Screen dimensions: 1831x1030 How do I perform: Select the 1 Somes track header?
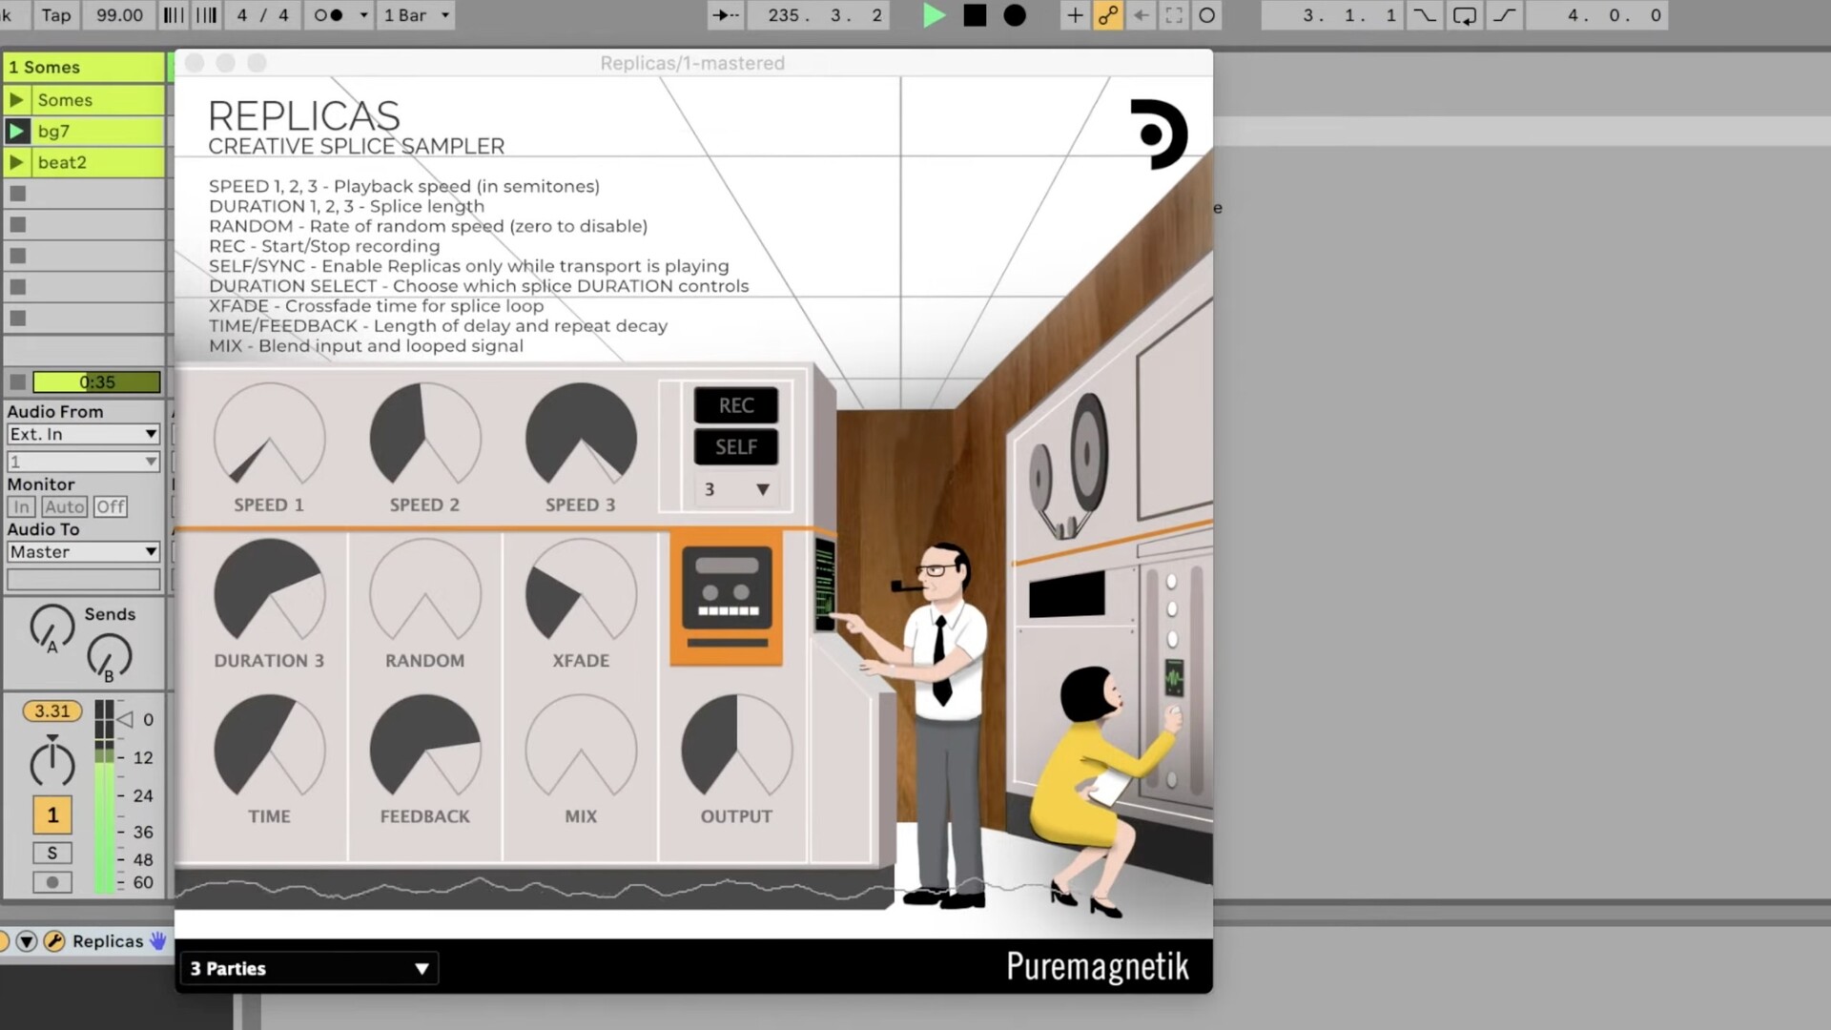(x=84, y=67)
